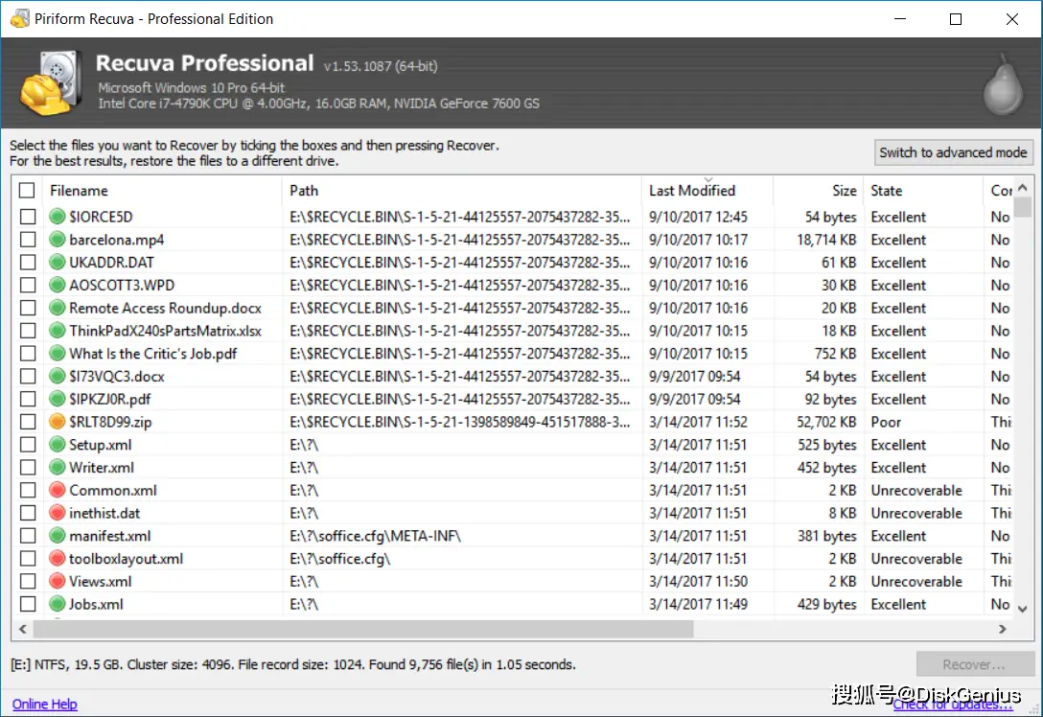Sort the list by the Filename column header
Image resolution: width=1043 pixels, height=717 pixels.
(x=162, y=191)
